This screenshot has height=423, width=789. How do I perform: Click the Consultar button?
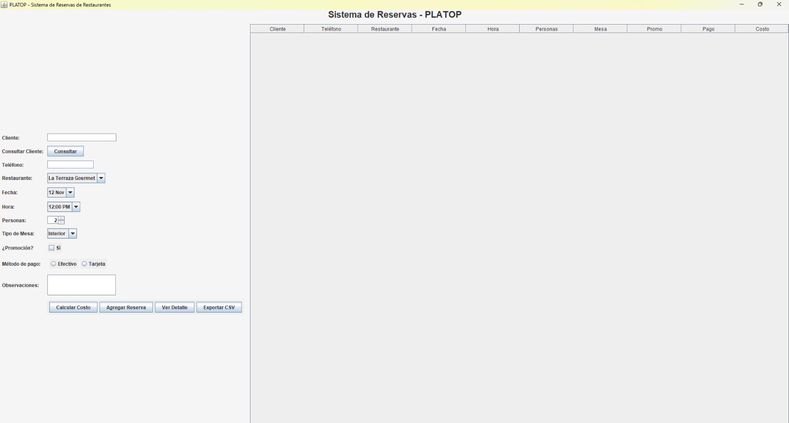click(66, 151)
